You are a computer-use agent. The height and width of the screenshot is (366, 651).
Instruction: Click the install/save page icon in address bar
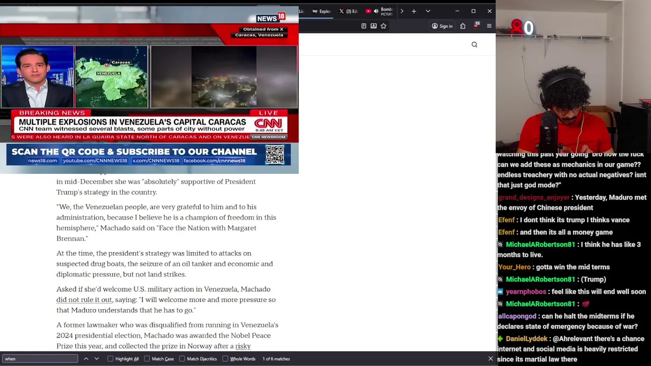(x=373, y=26)
